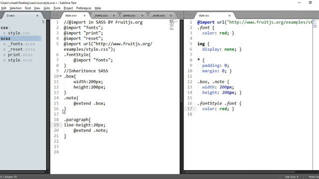Switch to the _reset.scss tab
This screenshot has width=319, height=179.
tap(159, 15)
